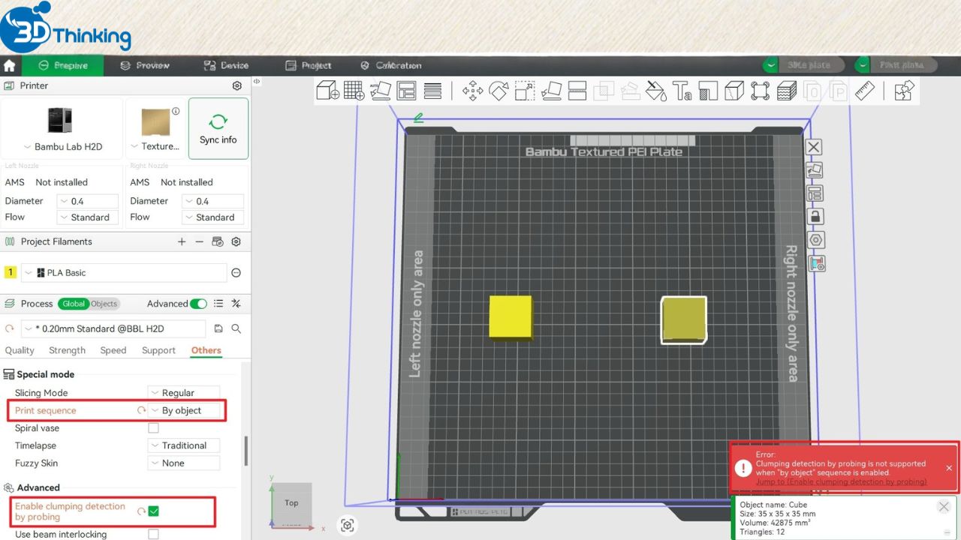Toggle the Advanced mode switch
The image size is (961, 540).
coord(198,304)
